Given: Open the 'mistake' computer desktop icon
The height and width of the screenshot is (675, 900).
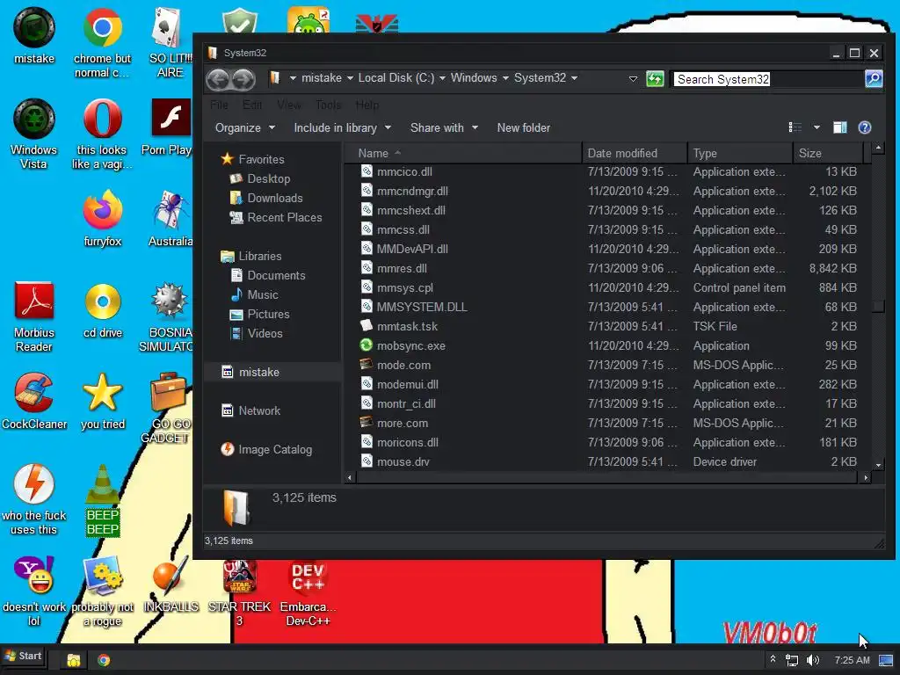Looking at the screenshot, I should (34, 34).
